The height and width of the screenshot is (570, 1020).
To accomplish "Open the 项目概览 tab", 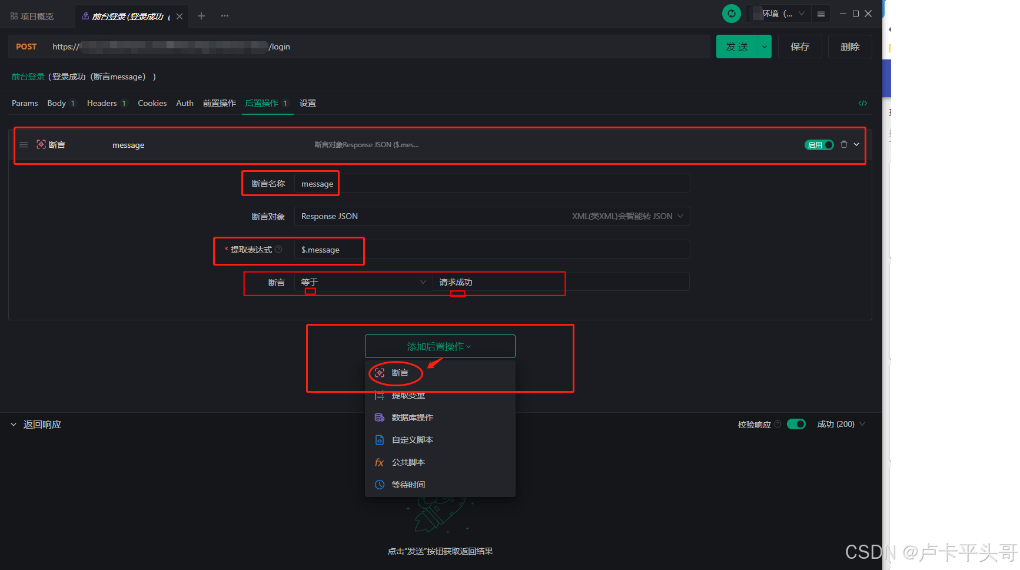I will [x=32, y=16].
